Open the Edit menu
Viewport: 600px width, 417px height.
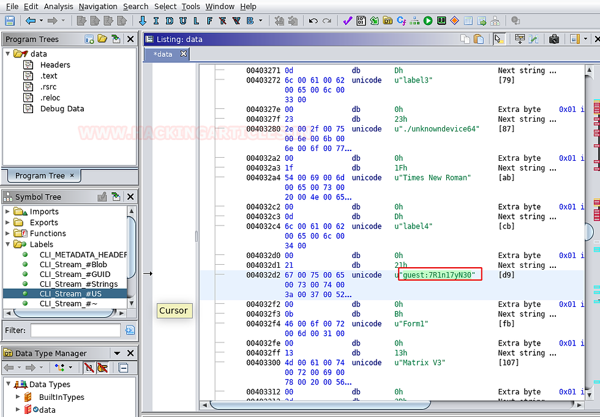point(31,7)
